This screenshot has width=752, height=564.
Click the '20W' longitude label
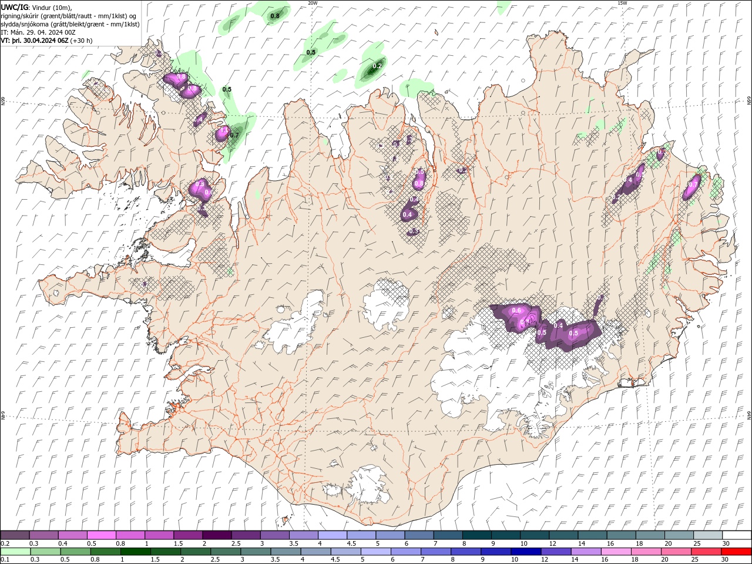pyautogui.click(x=313, y=3)
